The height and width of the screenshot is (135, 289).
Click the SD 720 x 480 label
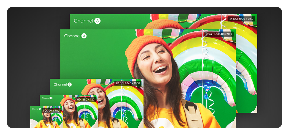pos(51,111)
